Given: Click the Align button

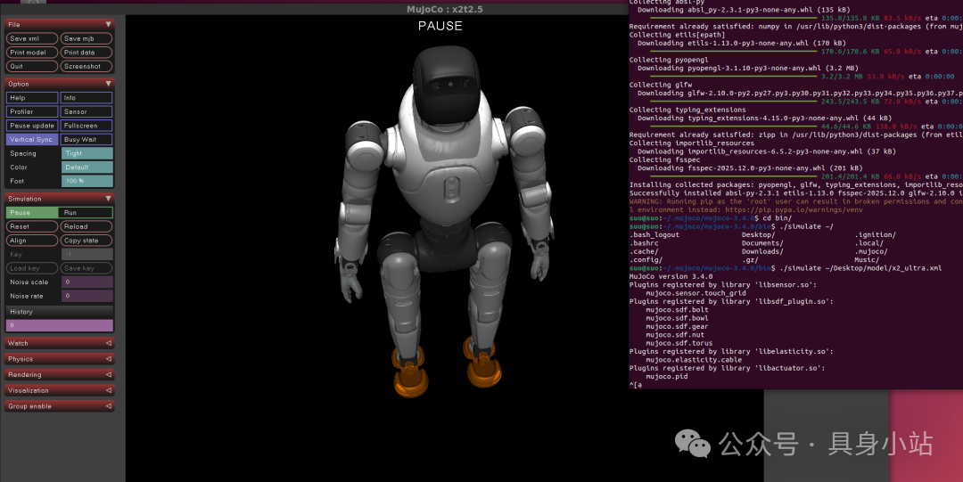Looking at the screenshot, I should 32,241.
